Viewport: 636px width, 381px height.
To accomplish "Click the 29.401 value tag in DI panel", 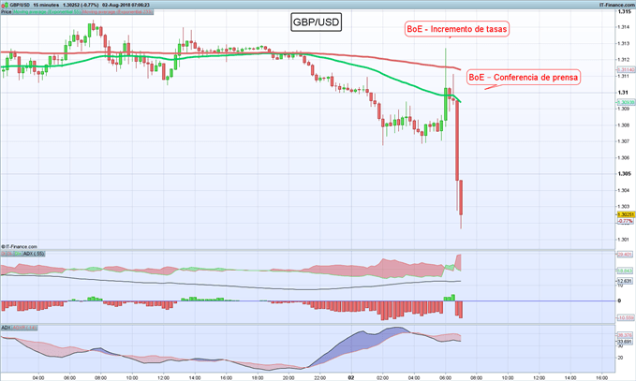I will coord(625,255).
